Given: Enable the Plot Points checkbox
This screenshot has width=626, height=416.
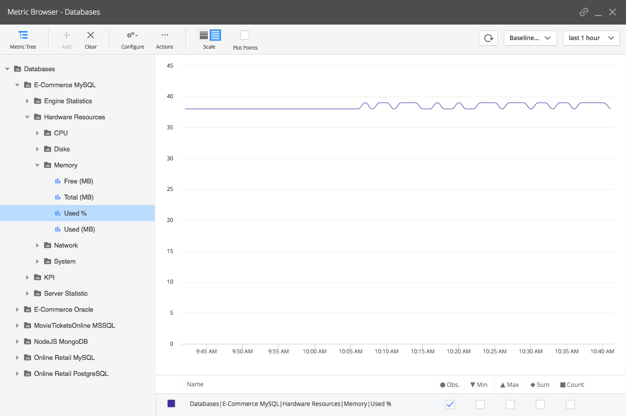Looking at the screenshot, I should click(x=245, y=35).
